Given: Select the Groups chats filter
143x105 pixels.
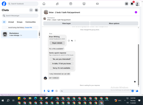Looking at the screenshot, I should coord(20,22).
